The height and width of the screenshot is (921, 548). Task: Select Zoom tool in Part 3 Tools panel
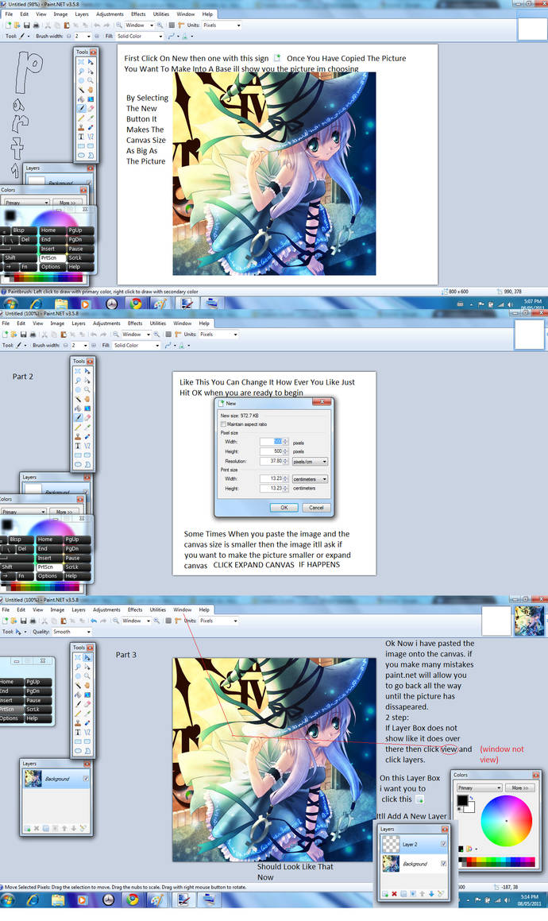pyautogui.click(x=87, y=676)
